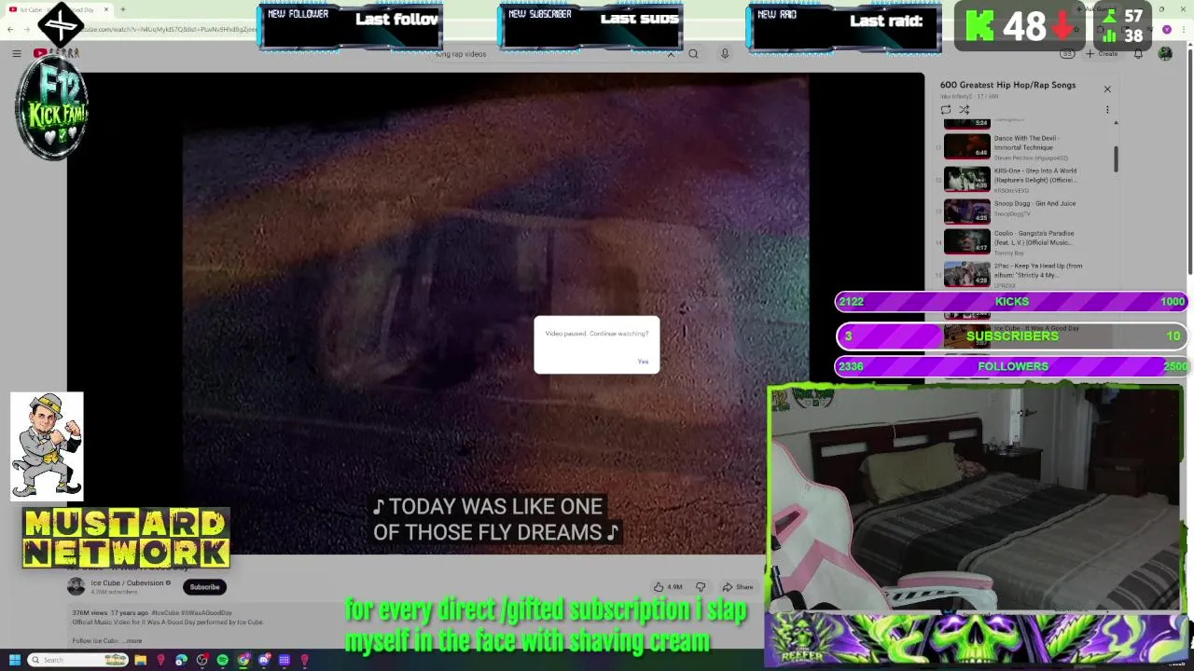Expand description with ...more
1194x671 pixels.
point(133,641)
